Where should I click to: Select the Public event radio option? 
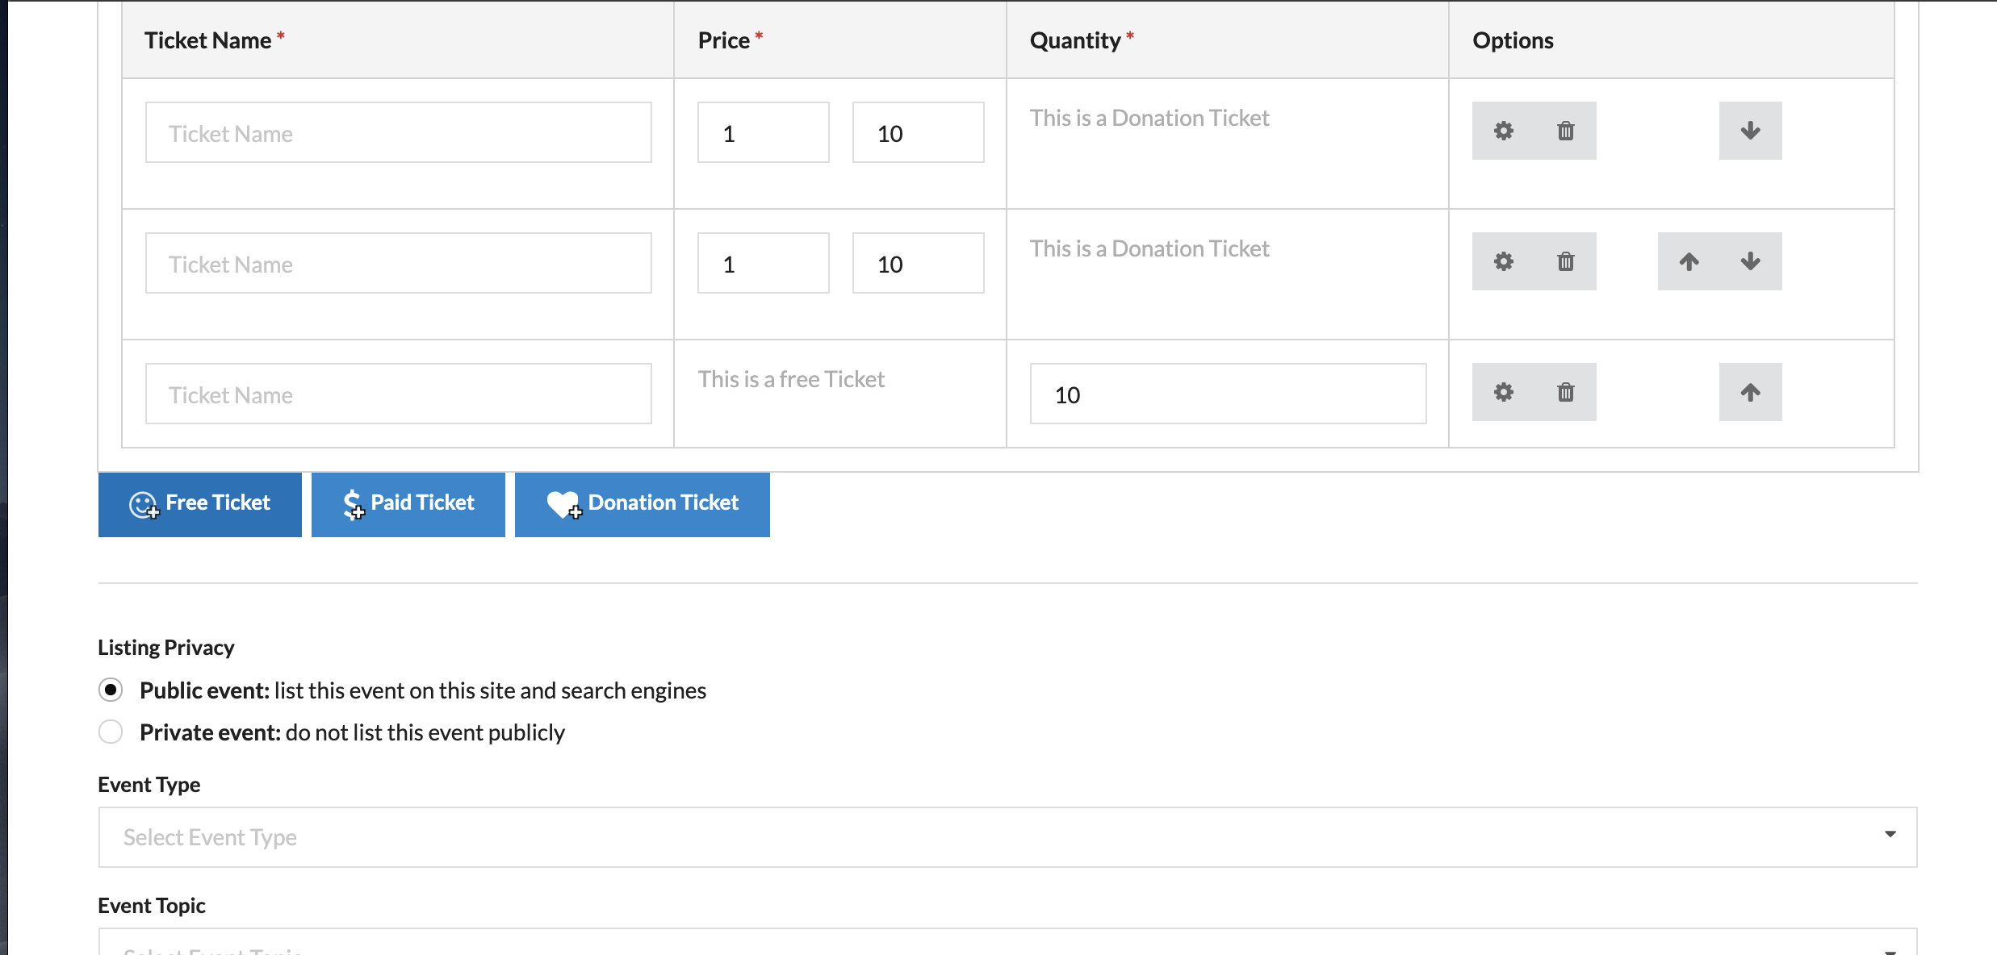click(x=111, y=690)
